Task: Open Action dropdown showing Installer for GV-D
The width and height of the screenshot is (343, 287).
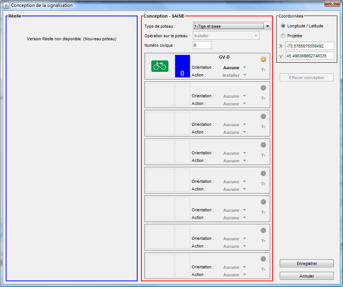Action: coord(245,75)
